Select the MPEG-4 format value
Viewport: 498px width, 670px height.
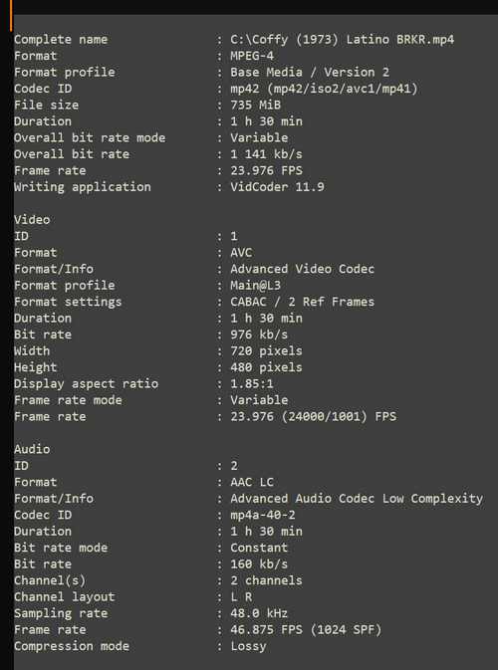[252, 56]
